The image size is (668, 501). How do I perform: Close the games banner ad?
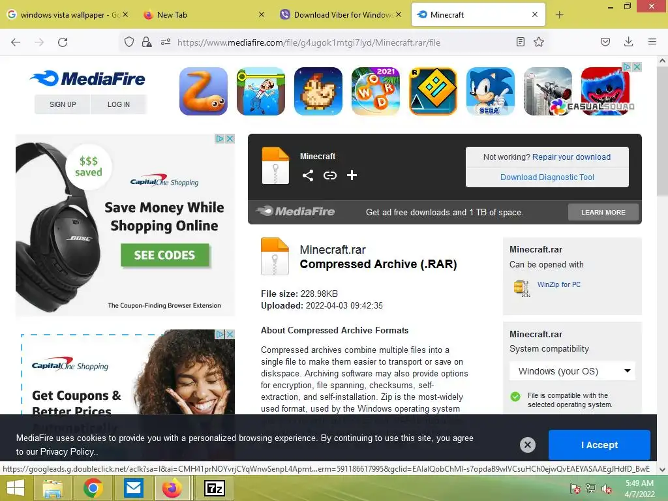(637, 67)
